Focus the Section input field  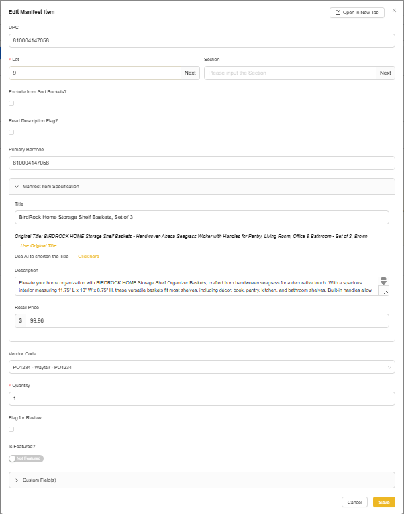point(290,73)
